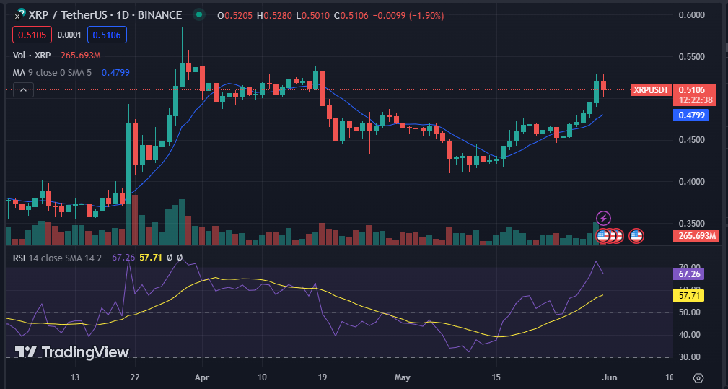
Task: Click the 0.4799 MA price axis label
Action: (691, 115)
